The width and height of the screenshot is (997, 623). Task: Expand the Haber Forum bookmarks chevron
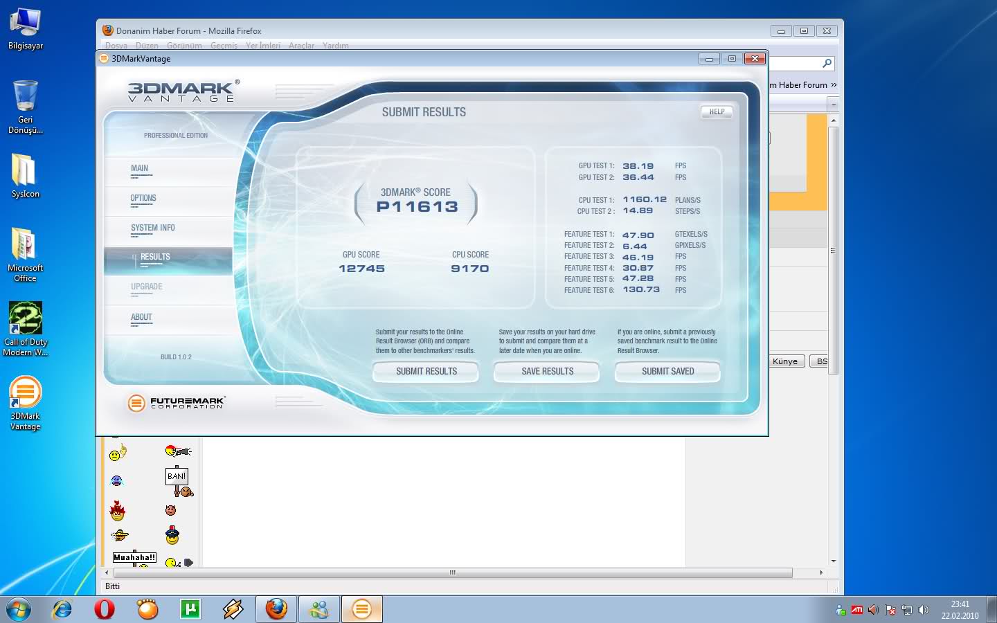[834, 85]
